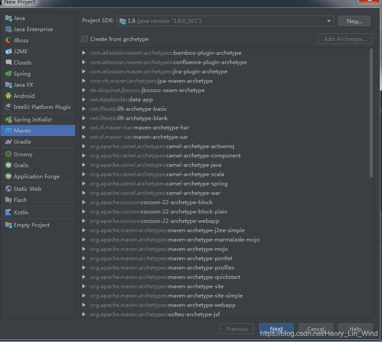
Task: Click the Gradle elephant icon
Action: [8, 141]
